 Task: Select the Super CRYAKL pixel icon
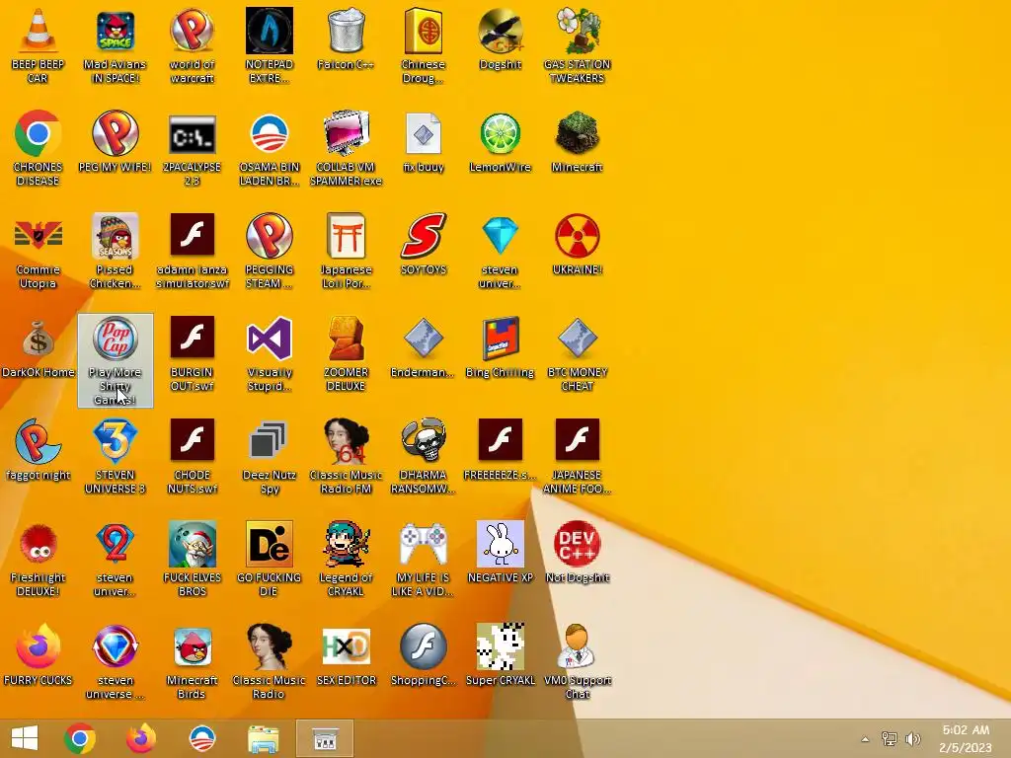500,646
